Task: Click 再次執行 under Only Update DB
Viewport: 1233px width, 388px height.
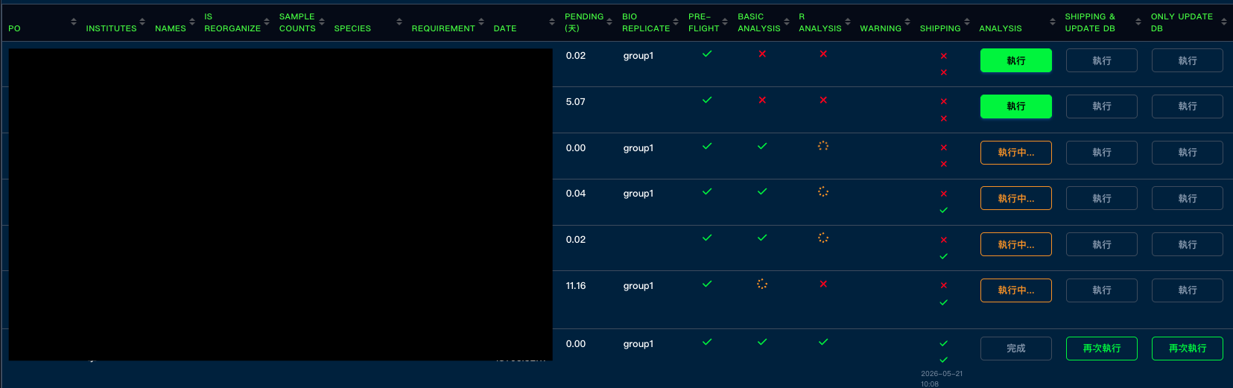Action: click(x=1188, y=349)
